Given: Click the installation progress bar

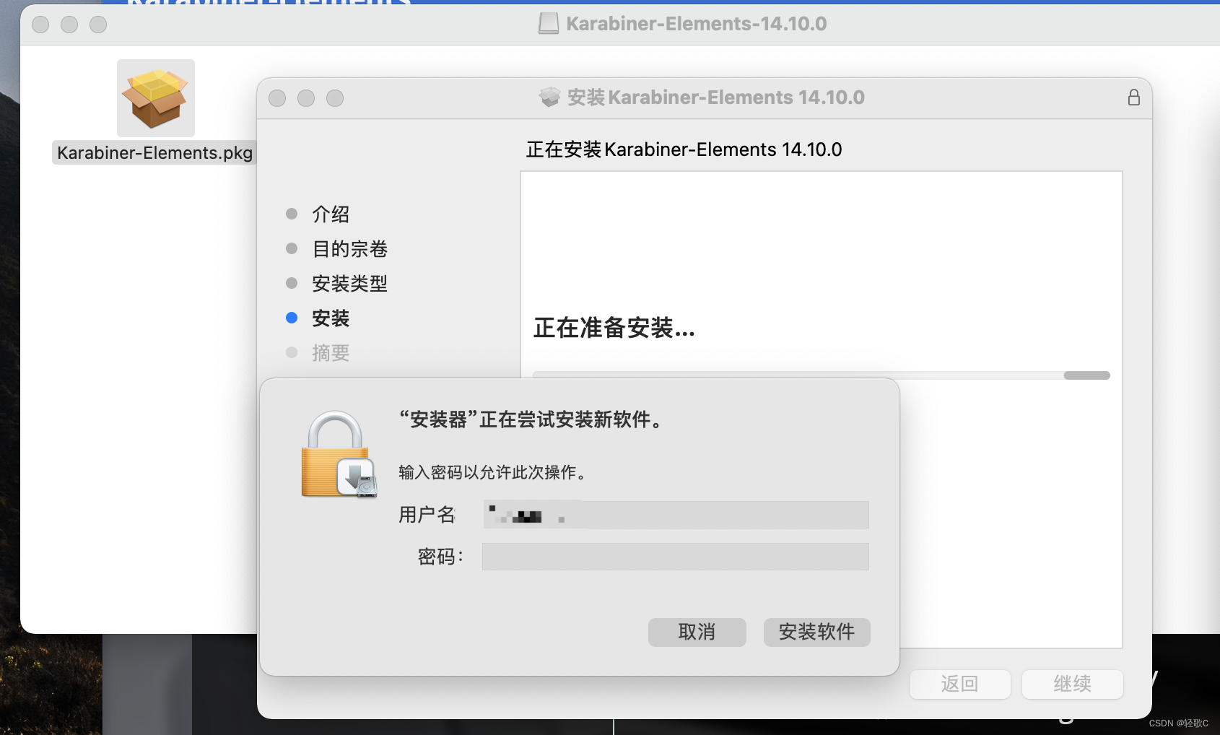Looking at the screenshot, I should click(822, 375).
